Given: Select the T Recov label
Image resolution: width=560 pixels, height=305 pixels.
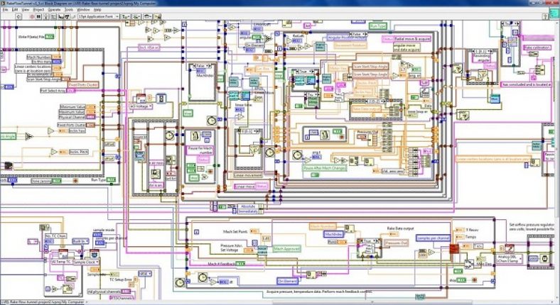Looking at the screenshot, I should pos(472,231).
